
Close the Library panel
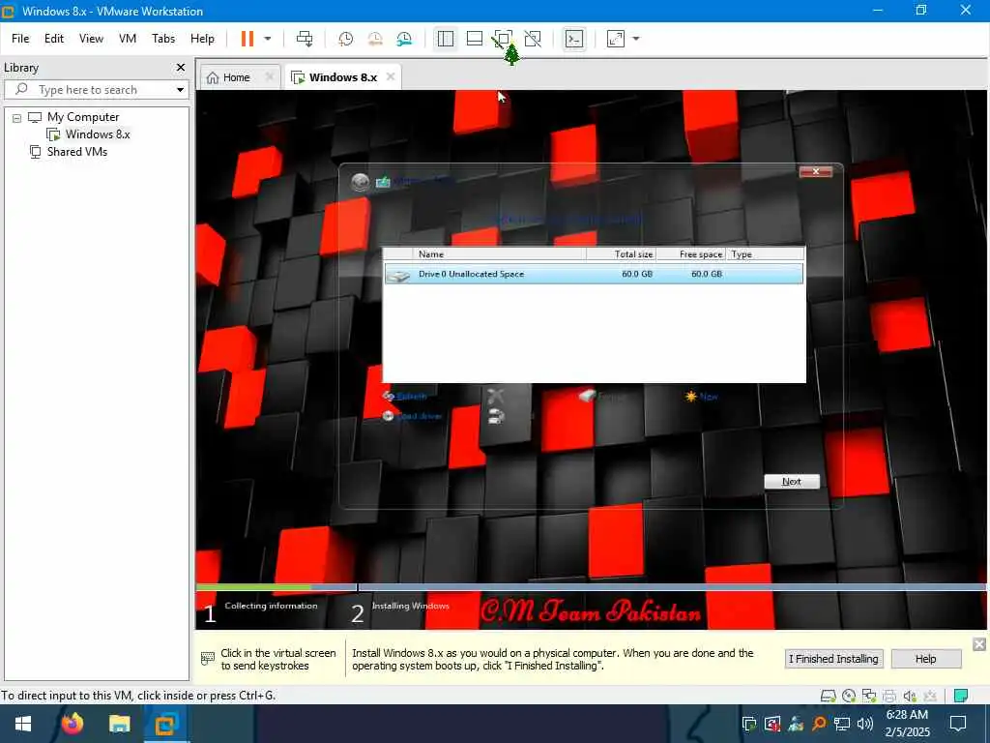181,68
